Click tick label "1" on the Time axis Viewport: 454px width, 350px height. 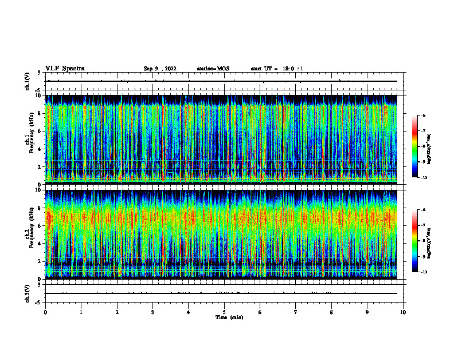coord(81,312)
